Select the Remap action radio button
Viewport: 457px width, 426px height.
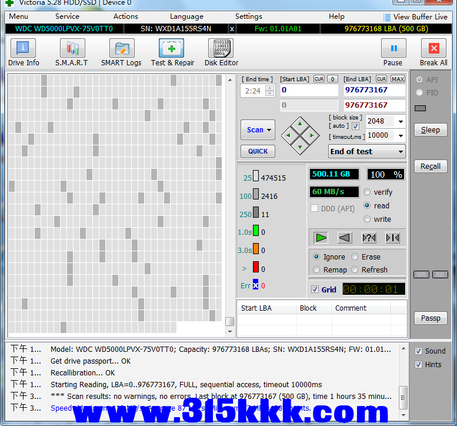pyautogui.click(x=316, y=269)
